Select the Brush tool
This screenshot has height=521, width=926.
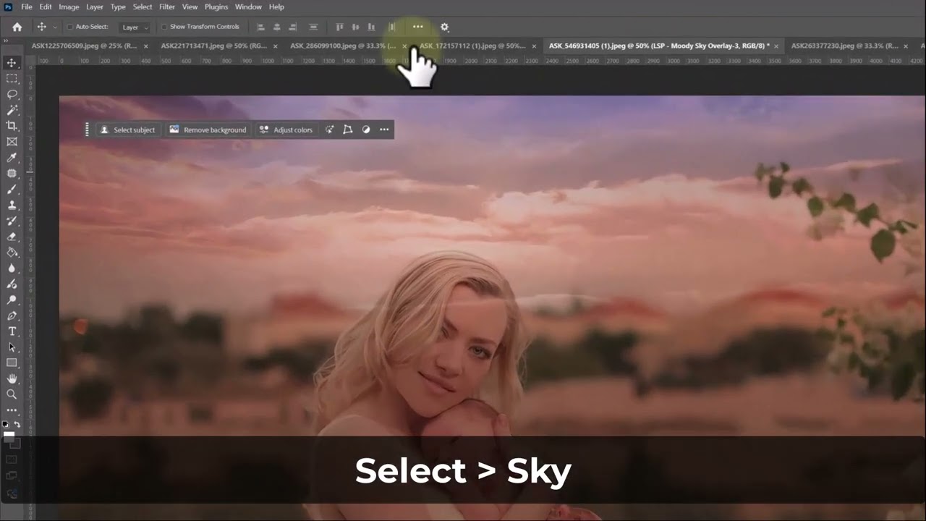(x=12, y=190)
